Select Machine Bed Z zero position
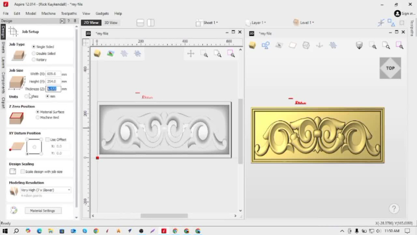417x235 pixels. coord(38,117)
